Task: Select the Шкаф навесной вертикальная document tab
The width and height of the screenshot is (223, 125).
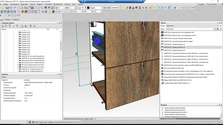Action: (x=78, y=119)
